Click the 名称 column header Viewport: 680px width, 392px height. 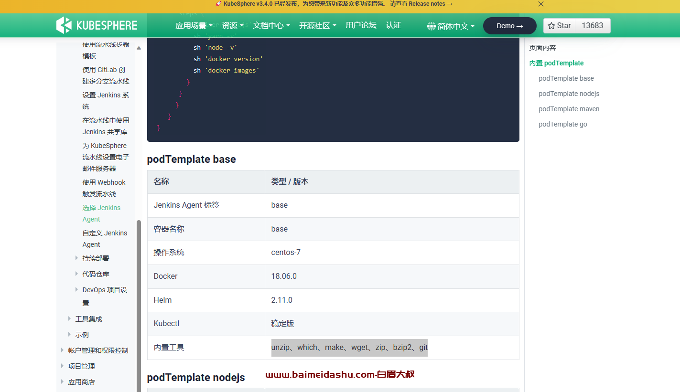206,182
